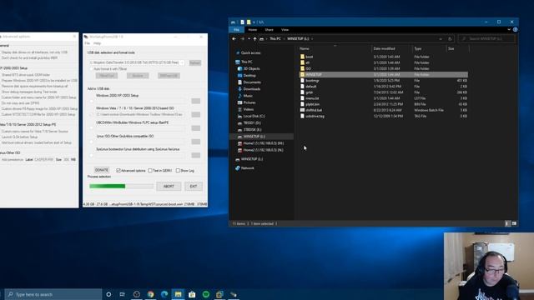Viewport: 534px width, 300px height.
Task: Open Spotify from taskbar
Action: click(x=206, y=294)
